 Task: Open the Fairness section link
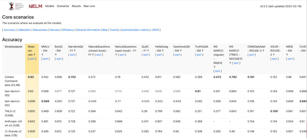click(54, 30)
